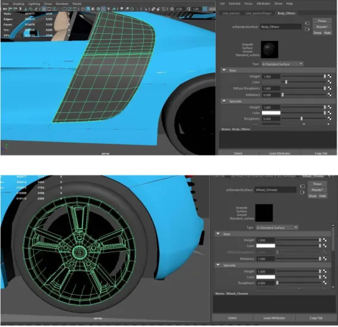Viewport: 338px width, 327px height.
Task: Click the gamma icon next to the 1.00 field
Action: (189, 9)
